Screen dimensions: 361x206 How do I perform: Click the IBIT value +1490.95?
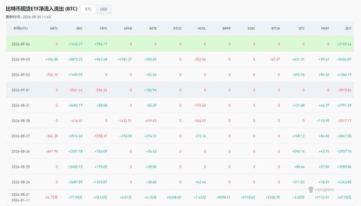point(75,75)
